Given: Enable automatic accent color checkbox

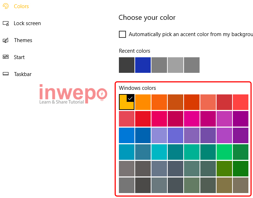Looking at the screenshot, I should click(x=122, y=34).
